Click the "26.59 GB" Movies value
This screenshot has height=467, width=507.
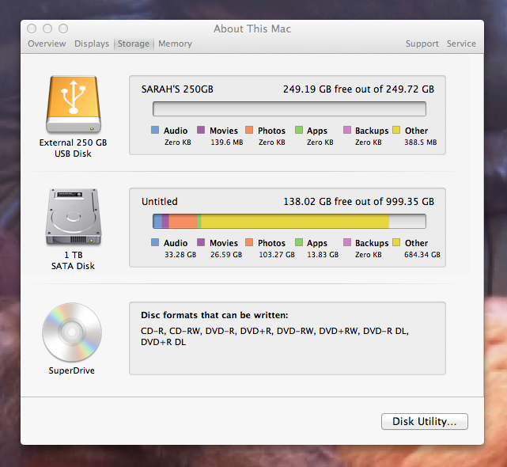pos(226,255)
